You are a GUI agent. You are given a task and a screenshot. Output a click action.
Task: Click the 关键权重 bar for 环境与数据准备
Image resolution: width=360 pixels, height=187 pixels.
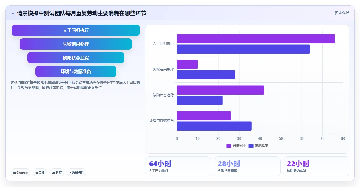coord(204,116)
